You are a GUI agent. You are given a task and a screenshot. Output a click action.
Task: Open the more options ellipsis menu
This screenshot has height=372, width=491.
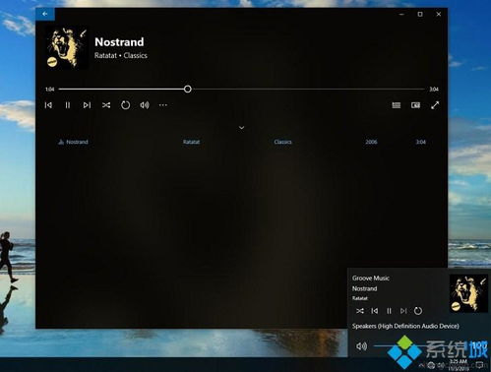click(163, 105)
